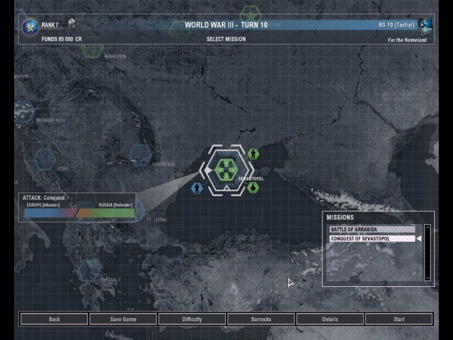Click the rank chevron insignia
The height and width of the screenshot is (340, 453).
[x=72, y=24]
